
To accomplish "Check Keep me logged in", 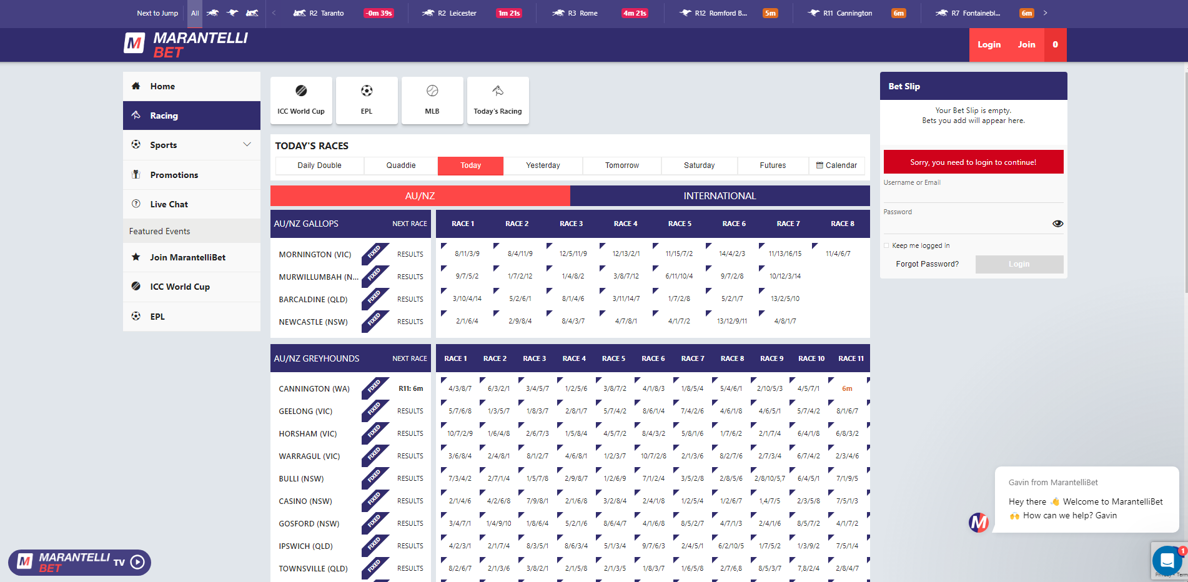I will [886, 245].
